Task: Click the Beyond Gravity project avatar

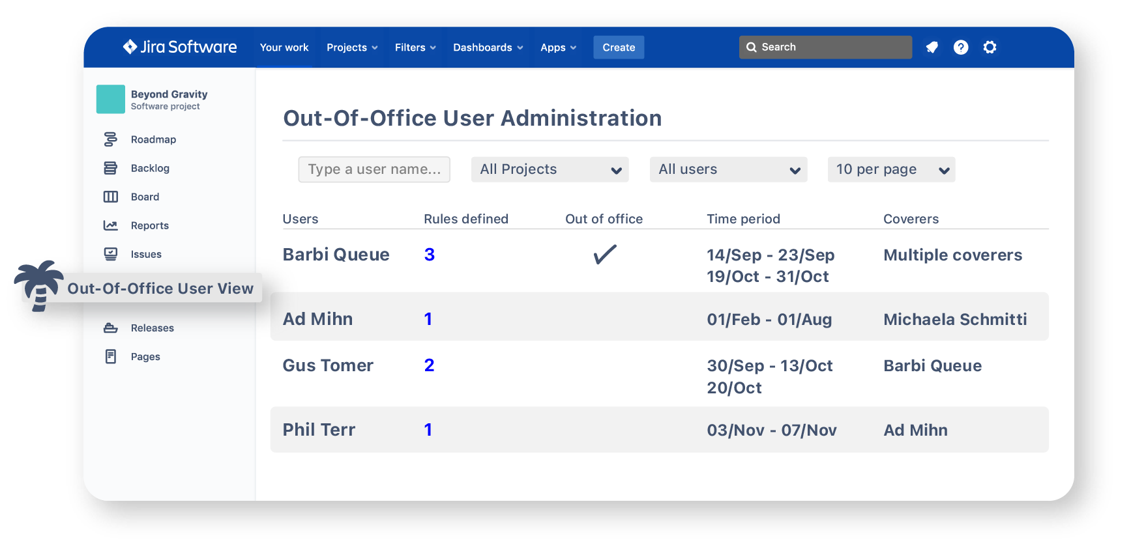Action: (111, 99)
